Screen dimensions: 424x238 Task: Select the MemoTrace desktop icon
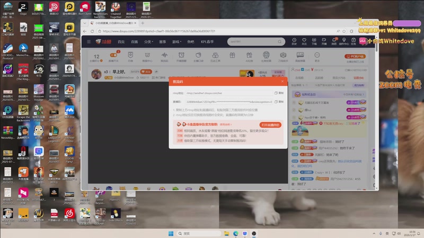click(23, 50)
